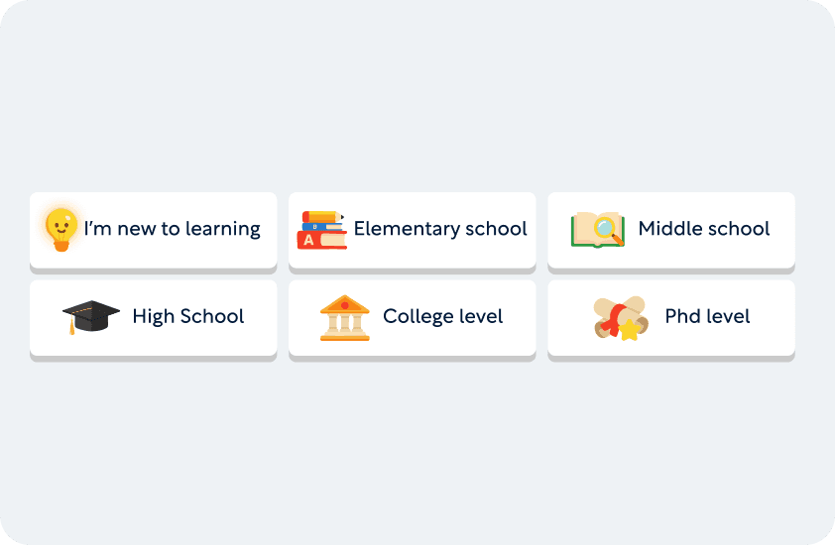835x545 pixels.
Task: Click the columned college building icon
Action: 344,317
